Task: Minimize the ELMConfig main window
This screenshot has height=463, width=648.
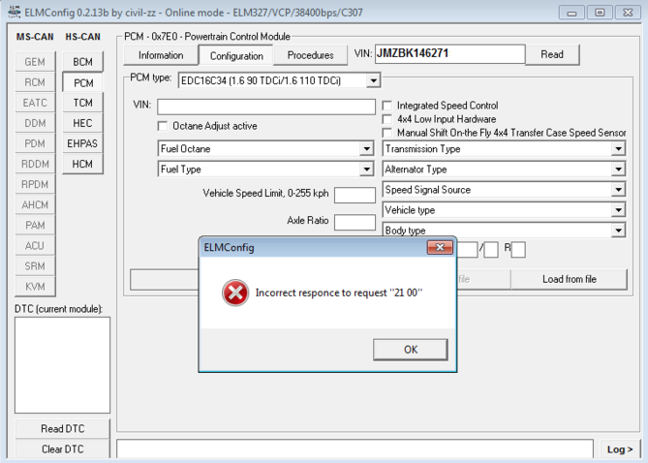Action: (x=571, y=13)
